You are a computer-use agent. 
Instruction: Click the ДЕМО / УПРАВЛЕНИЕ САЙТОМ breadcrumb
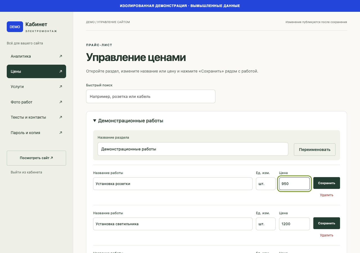pos(108,22)
